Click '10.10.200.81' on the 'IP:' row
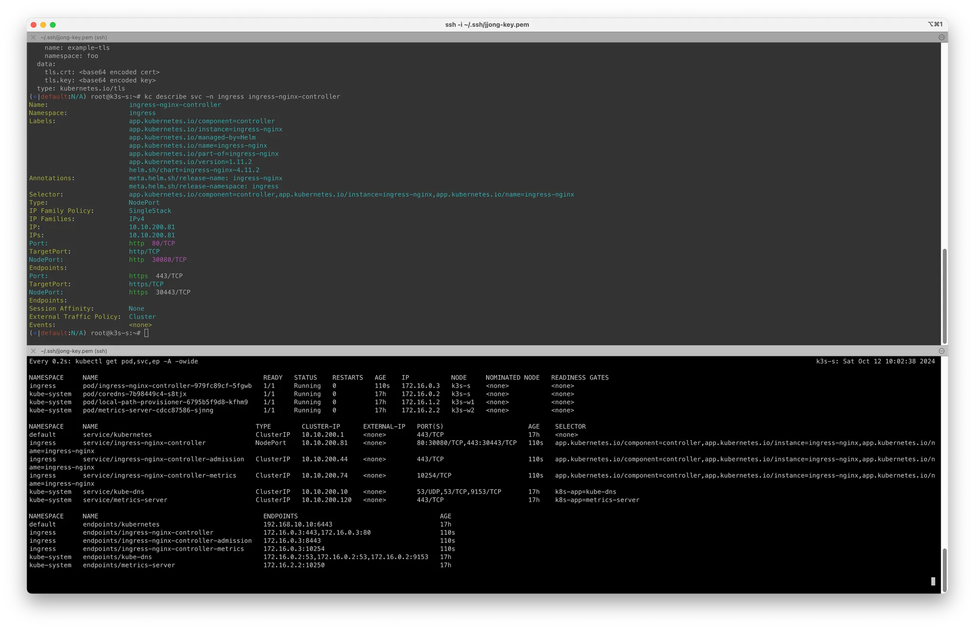 pyautogui.click(x=151, y=227)
